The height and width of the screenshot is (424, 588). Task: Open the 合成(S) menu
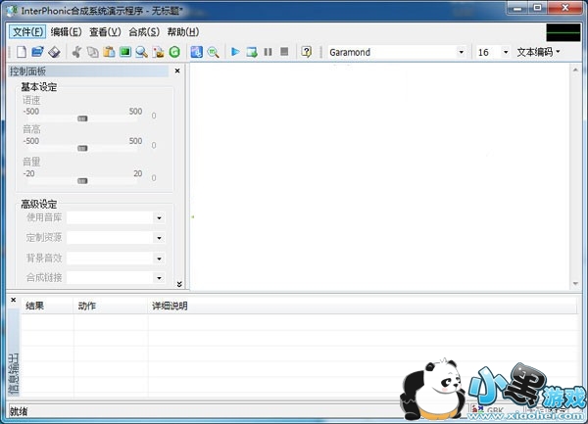tap(144, 32)
